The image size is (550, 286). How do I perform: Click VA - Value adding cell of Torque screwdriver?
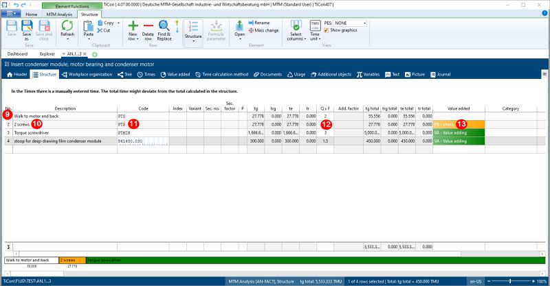pyautogui.click(x=459, y=133)
